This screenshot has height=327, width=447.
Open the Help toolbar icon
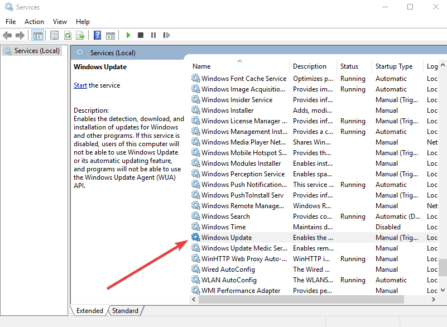pos(97,35)
